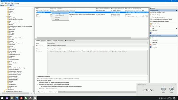Open File Explorer from taskbar

12,98
